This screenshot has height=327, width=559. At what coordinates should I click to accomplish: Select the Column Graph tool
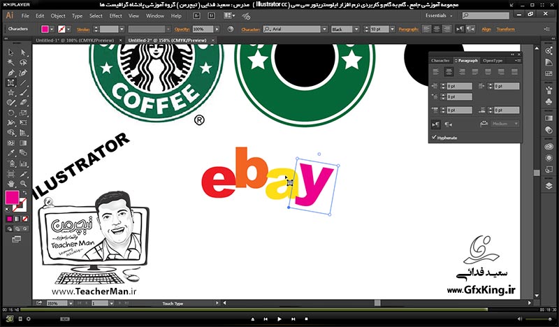23,163
